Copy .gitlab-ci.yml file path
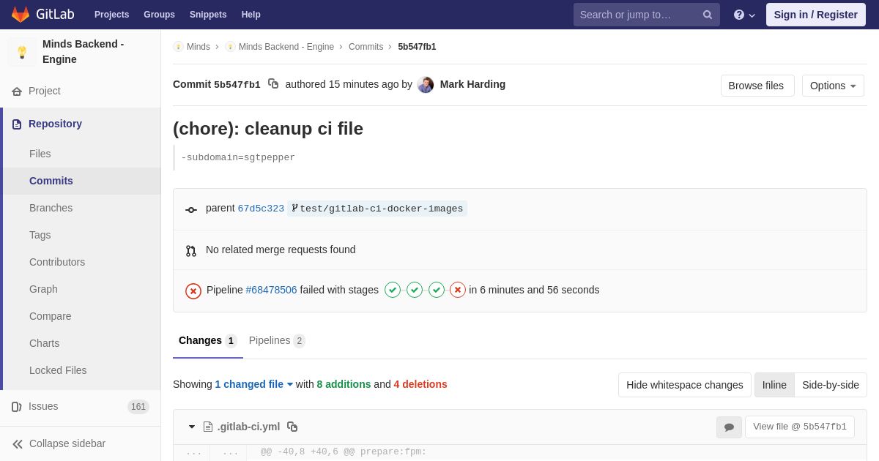879x461 pixels. click(x=292, y=427)
